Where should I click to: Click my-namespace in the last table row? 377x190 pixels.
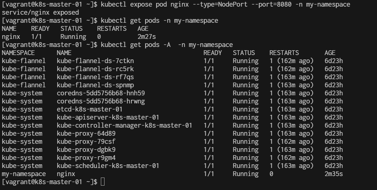pos(24,174)
